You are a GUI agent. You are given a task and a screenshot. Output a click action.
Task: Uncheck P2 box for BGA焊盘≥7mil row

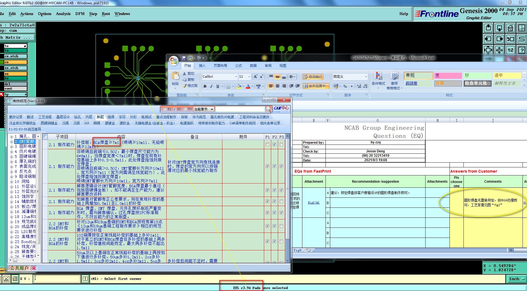(275, 145)
